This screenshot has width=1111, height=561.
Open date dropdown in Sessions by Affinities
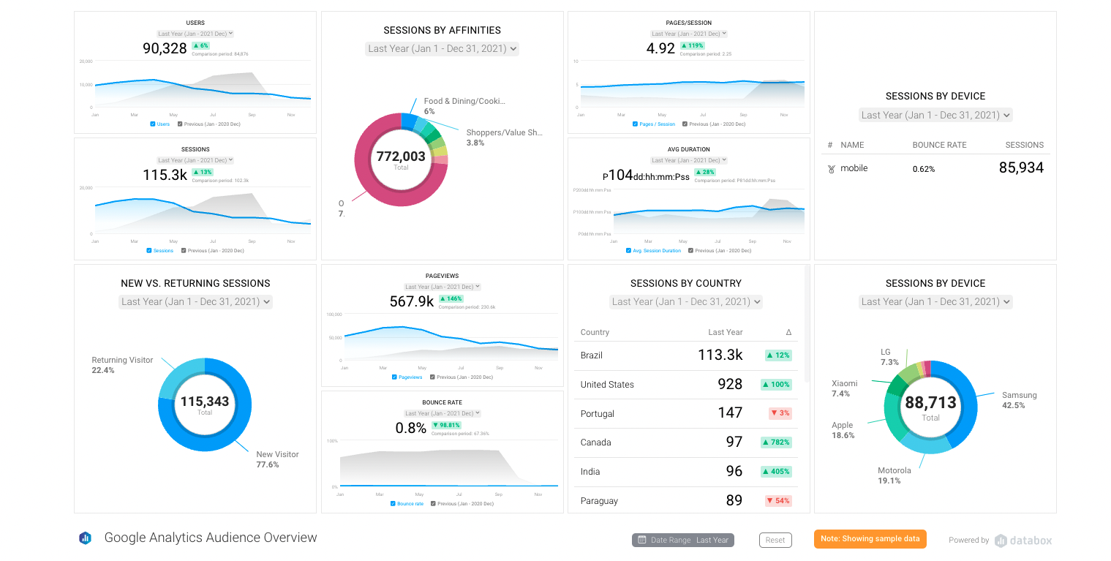pyautogui.click(x=442, y=49)
